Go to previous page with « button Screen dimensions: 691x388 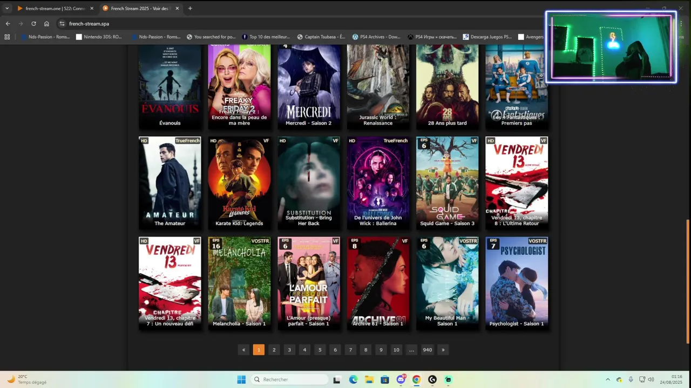243,350
